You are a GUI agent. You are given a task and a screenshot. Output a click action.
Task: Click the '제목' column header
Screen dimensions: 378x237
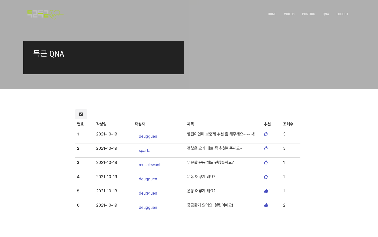coord(191,124)
